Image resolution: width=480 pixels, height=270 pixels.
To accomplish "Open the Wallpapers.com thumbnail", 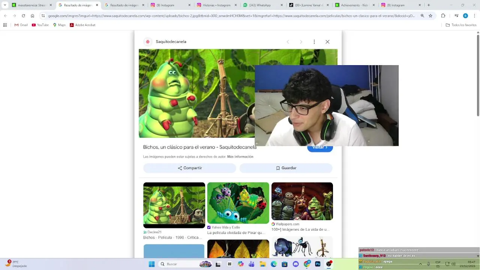I will point(302,201).
